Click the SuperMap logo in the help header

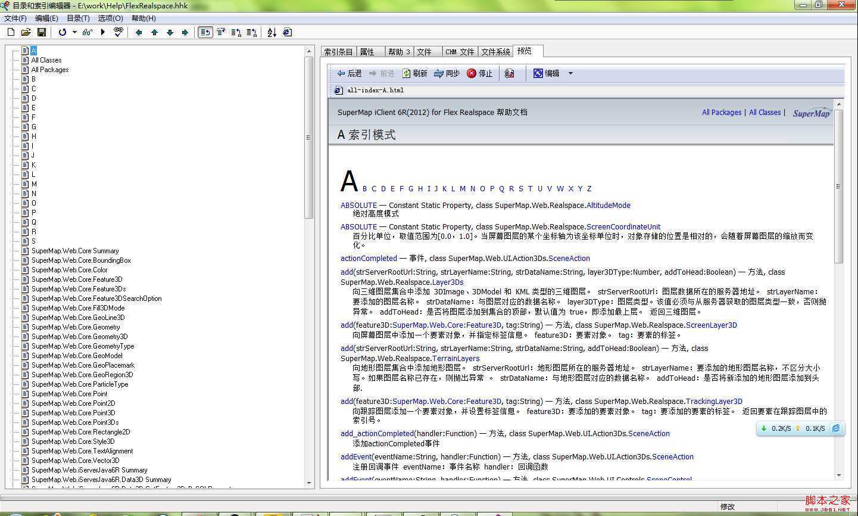point(812,113)
